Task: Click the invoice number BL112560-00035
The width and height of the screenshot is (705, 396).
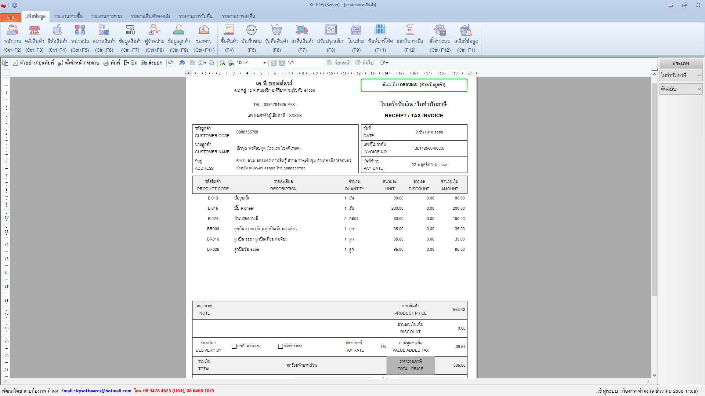Action: pos(429,148)
